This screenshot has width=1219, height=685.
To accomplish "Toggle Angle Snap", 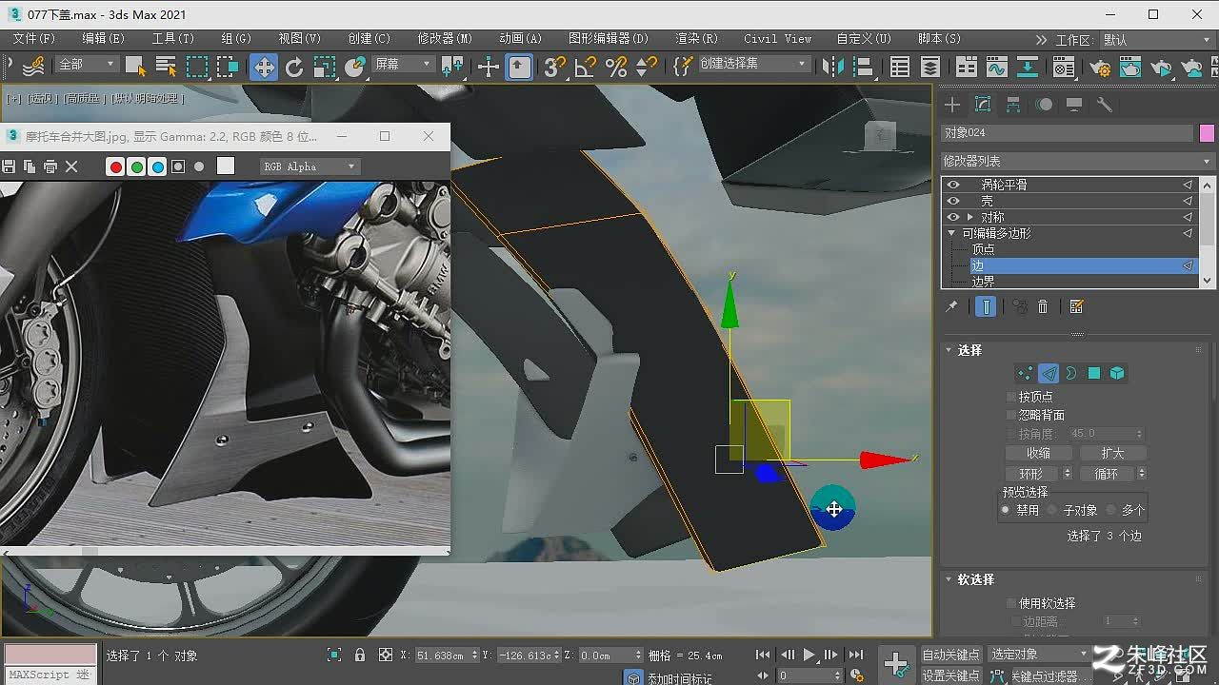I will coord(586,66).
